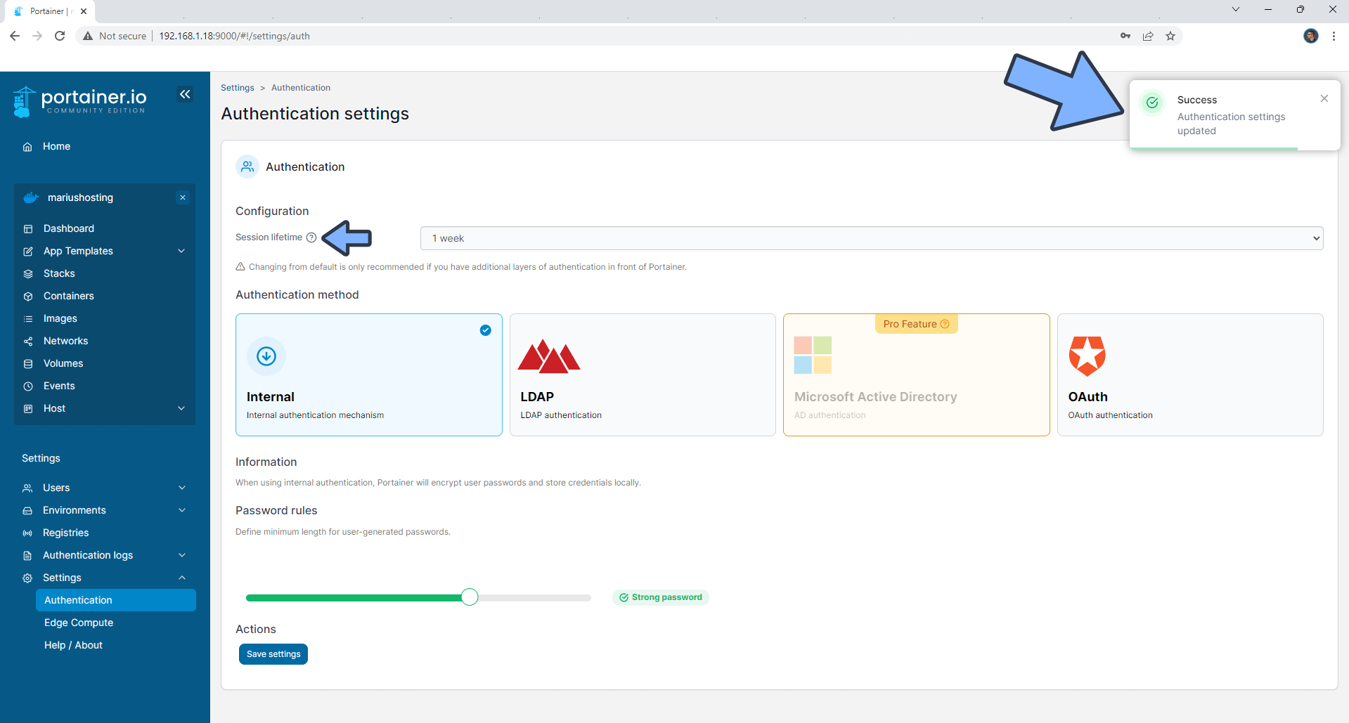Image resolution: width=1349 pixels, height=723 pixels.
Task: Click the Containers box icon
Action: (28, 297)
